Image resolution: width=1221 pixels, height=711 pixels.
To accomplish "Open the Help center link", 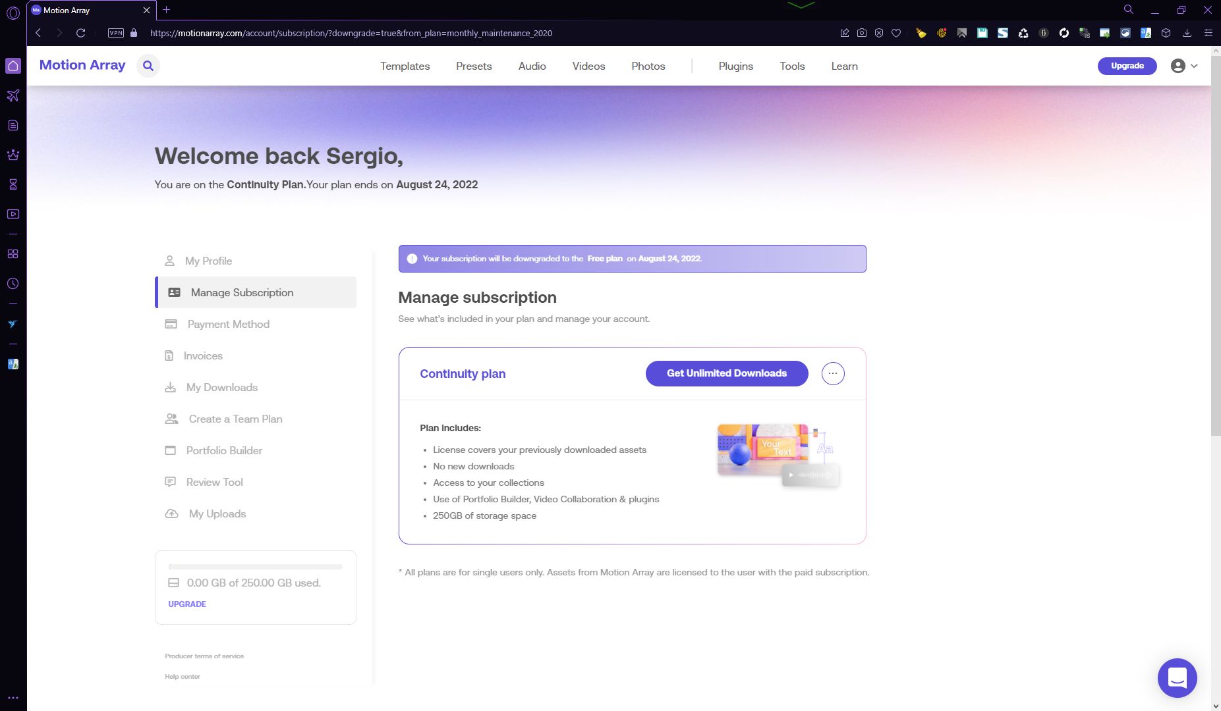I will point(183,676).
